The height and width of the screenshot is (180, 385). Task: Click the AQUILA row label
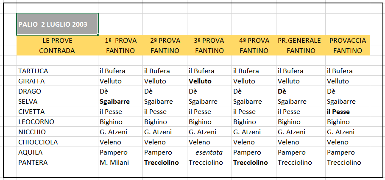click(58, 152)
